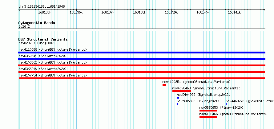Image resolution: width=274 pixels, height=129 pixels.
Task: Click the 168138k ruler tick label
Action: (139, 12)
